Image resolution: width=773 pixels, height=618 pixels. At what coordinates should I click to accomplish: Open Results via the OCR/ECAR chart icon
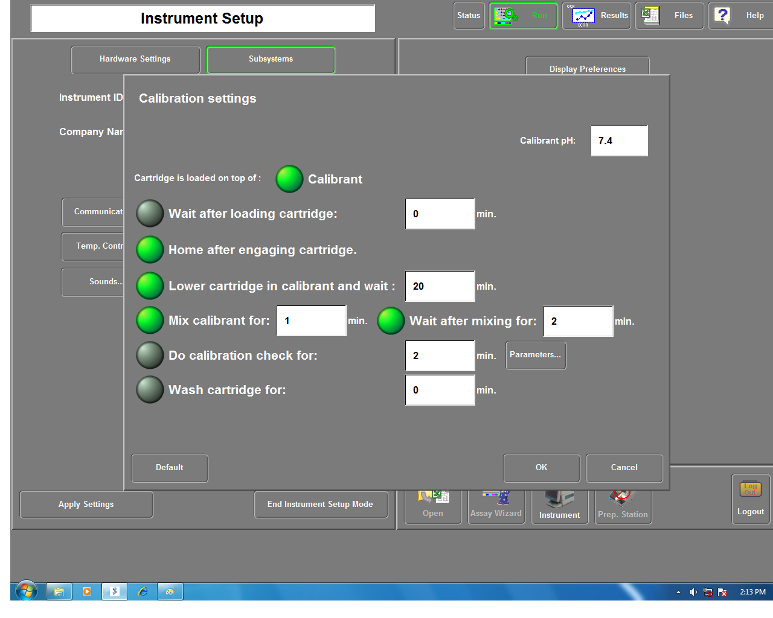[x=583, y=16]
